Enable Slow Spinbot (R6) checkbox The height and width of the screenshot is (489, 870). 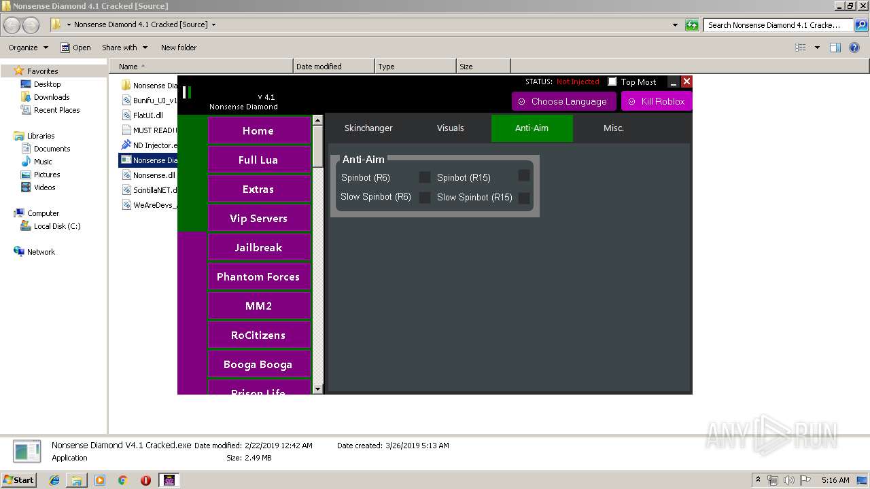click(x=425, y=198)
